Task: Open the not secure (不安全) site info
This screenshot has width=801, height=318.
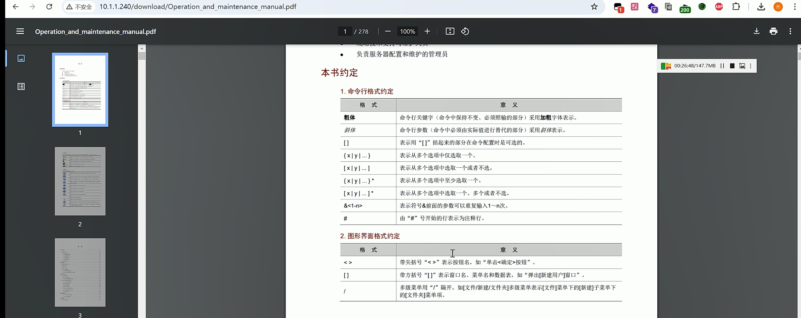Action: tap(79, 7)
